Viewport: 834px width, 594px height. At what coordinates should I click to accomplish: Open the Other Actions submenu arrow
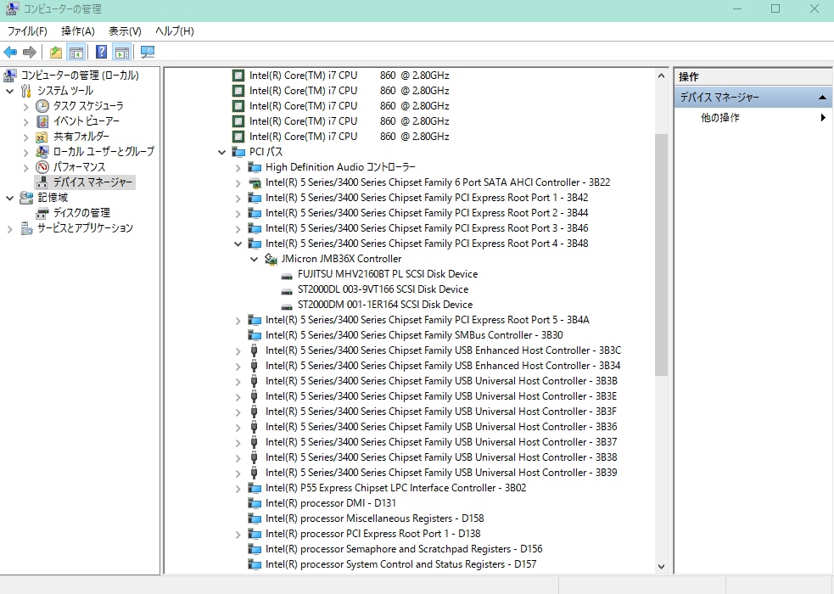click(x=822, y=118)
